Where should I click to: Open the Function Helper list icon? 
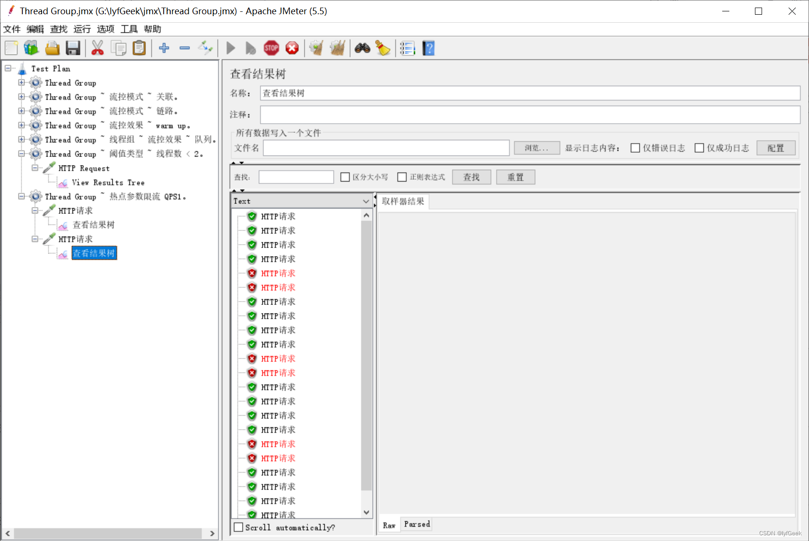tap(407, 48)
